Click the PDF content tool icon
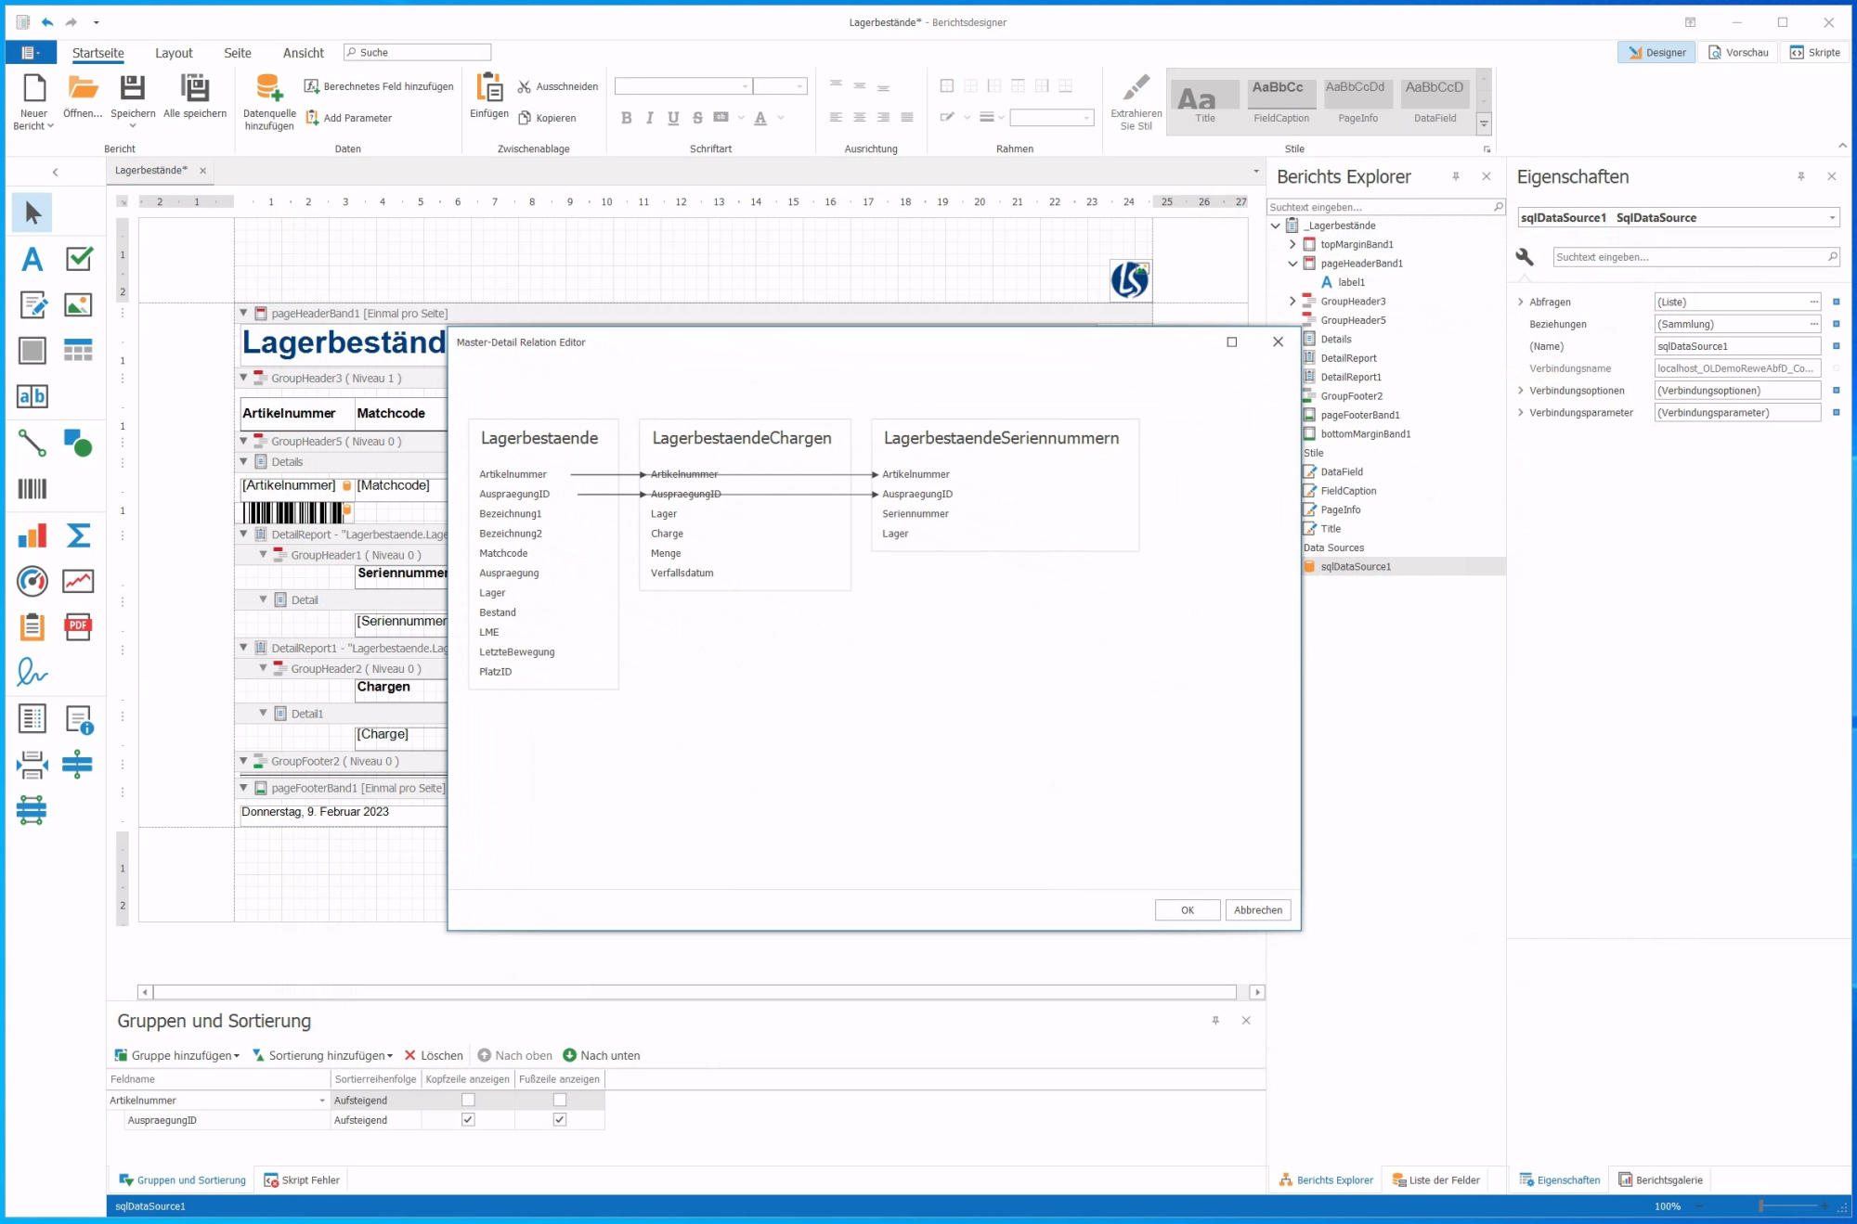The height and width of the screenshot is (1224, 1857). coord(78,627)
